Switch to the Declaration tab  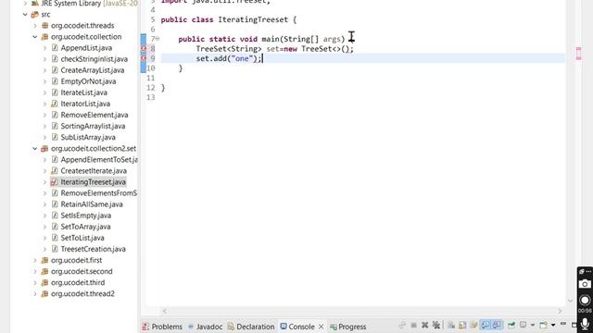point(251,327)
